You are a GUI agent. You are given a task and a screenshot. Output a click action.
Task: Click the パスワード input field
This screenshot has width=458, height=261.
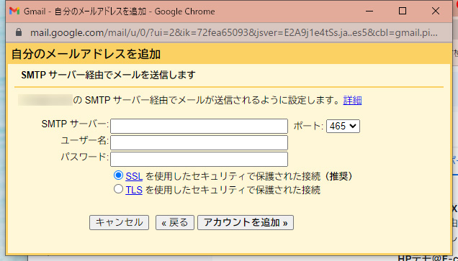click(x=199, y=159)
